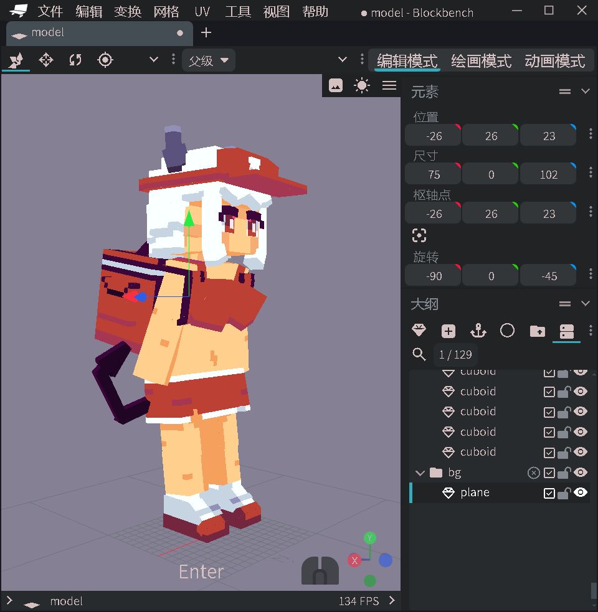
Task: Toggle the lock on the plane element
Action: [x=564, y=493]
